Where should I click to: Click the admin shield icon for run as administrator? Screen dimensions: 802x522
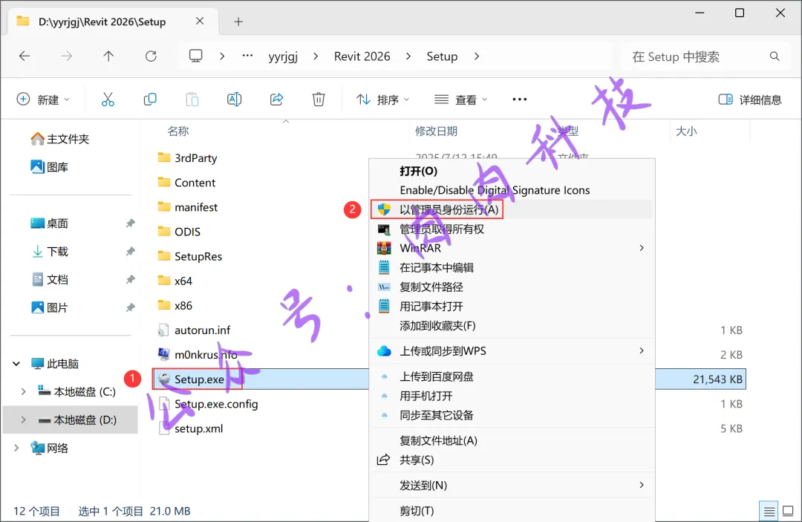(384, 209)
